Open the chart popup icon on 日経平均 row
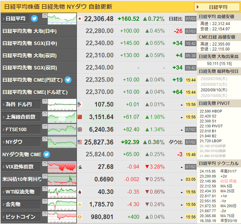This screenshot has height=224, width=241. pos(45,16)
